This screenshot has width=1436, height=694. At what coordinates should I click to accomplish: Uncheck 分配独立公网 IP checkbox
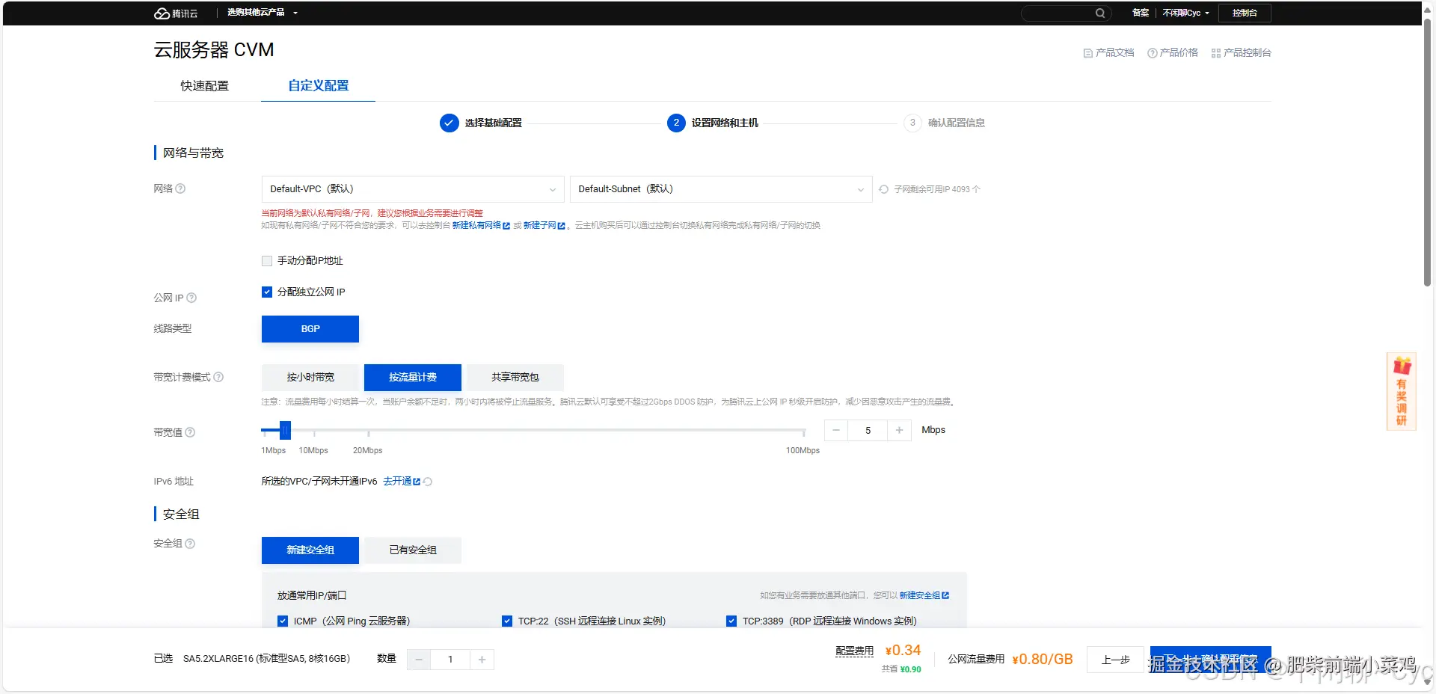click(267, 292)
